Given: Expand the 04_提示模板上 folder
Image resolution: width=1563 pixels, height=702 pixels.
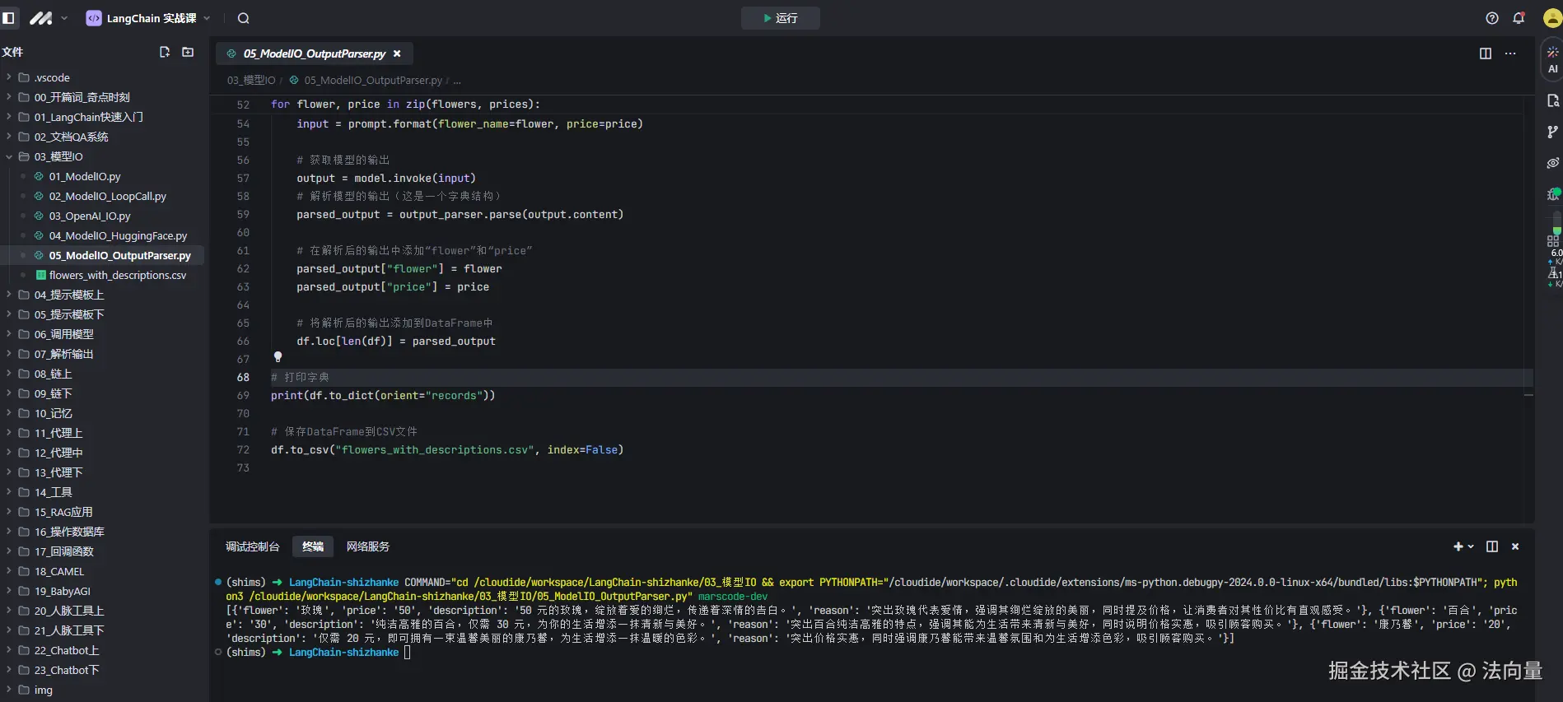Looking at the screenshot, I should click(69, 295).
